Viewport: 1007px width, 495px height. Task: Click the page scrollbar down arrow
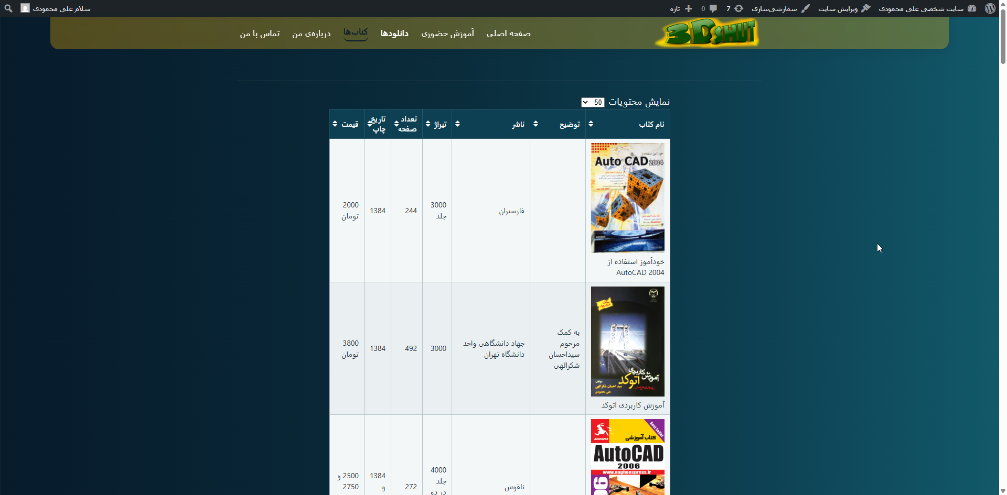pyautogui.click(x=1003, y=491)
